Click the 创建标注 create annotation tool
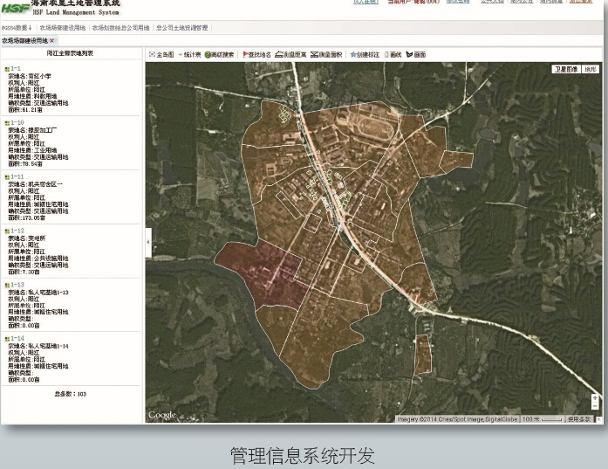 point(365,55)
